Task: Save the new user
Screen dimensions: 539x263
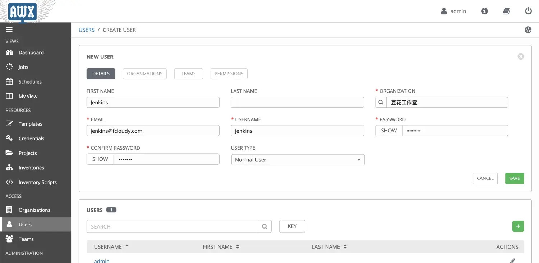Action: 514,178
